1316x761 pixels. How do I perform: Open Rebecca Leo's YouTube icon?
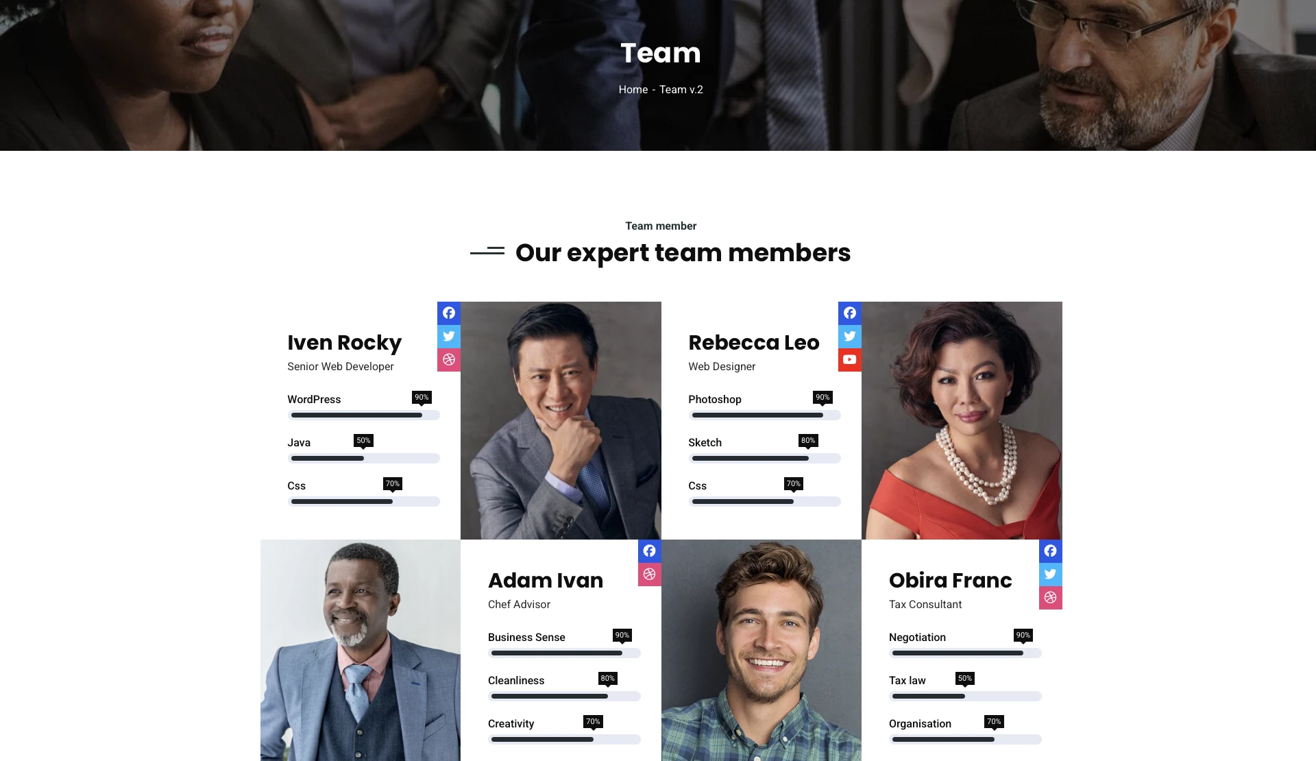(850, 360)
